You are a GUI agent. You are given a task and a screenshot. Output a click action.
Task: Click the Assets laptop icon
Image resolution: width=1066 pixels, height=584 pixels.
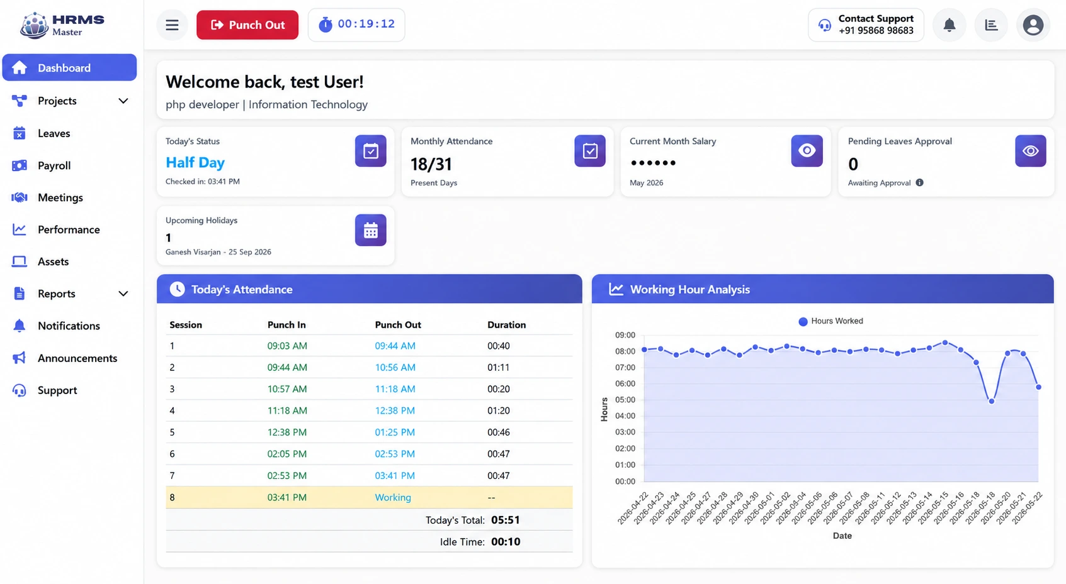20,262
